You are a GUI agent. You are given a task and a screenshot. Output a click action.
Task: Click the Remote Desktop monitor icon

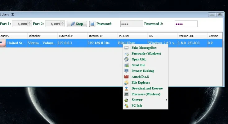click(126, 71)
